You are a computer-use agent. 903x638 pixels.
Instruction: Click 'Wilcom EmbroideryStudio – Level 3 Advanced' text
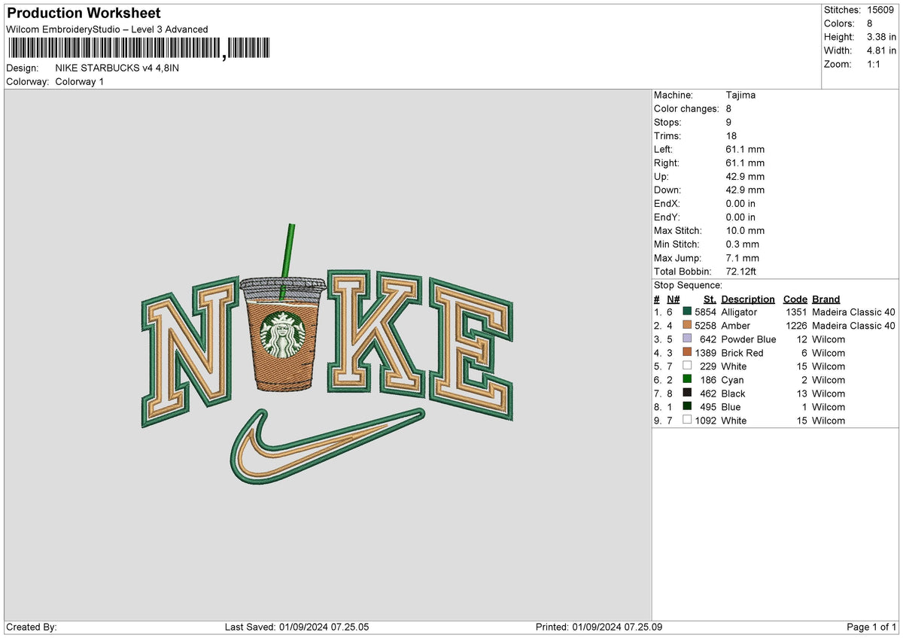(x=107, y=29)
